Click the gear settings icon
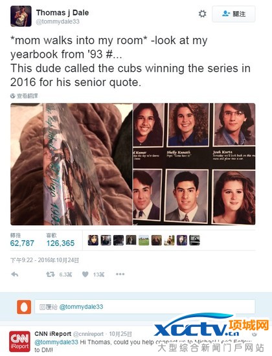This screenshot has width=272, height=356. (202, 14)
